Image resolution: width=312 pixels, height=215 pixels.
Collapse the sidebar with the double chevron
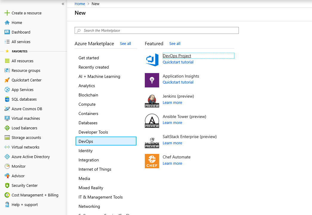coord(63,4)
